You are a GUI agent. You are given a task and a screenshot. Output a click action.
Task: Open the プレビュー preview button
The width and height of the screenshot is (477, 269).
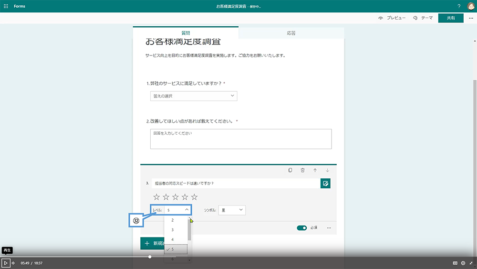(x=392, y=18)
